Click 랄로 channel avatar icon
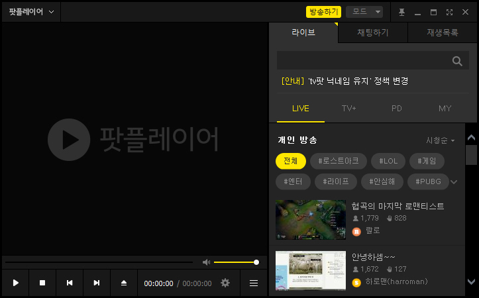The height and width of the screenshot is (298, 479). (356, 232)
